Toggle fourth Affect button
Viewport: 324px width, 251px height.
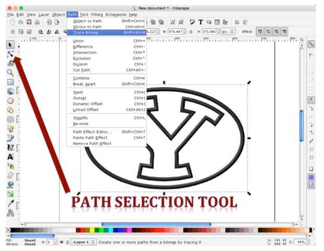click(284, 32)
